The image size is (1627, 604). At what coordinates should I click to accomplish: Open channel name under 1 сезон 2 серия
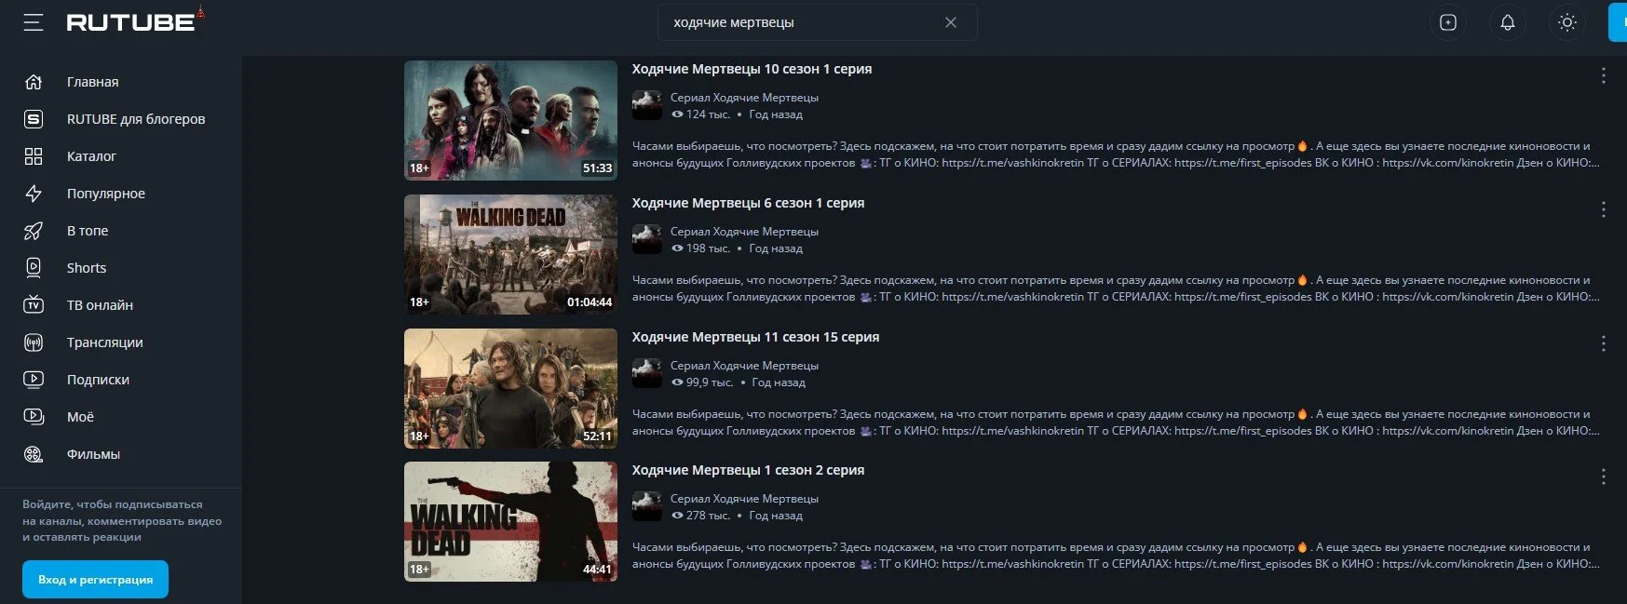click(744, 499)
